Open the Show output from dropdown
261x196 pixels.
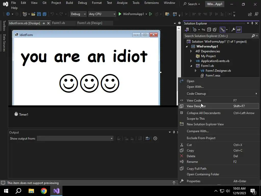pyautogui.click(x=75, y=138)
